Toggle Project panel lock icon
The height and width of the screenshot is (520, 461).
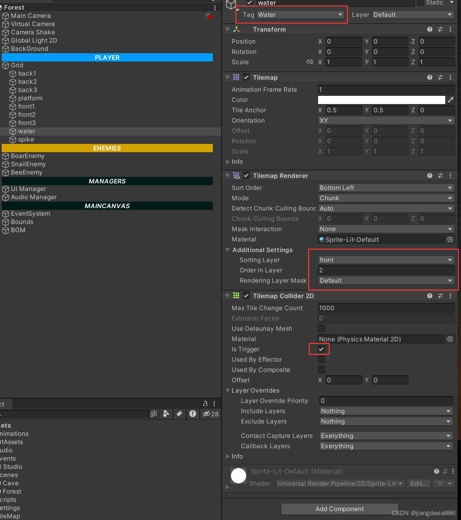205,404
